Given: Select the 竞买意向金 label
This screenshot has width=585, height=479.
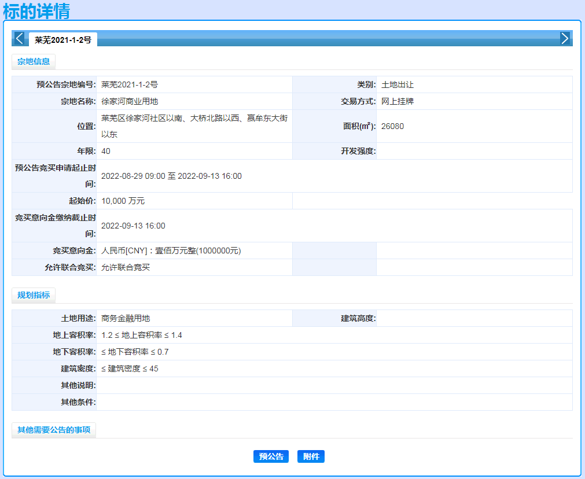Looking at the screenshot, I should [x=74, y=250].
